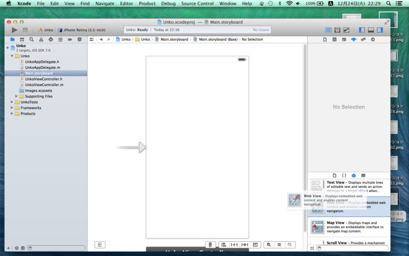Collapse the Unko project root
This screenshot has height=256, width=409.
coord(8,48)
